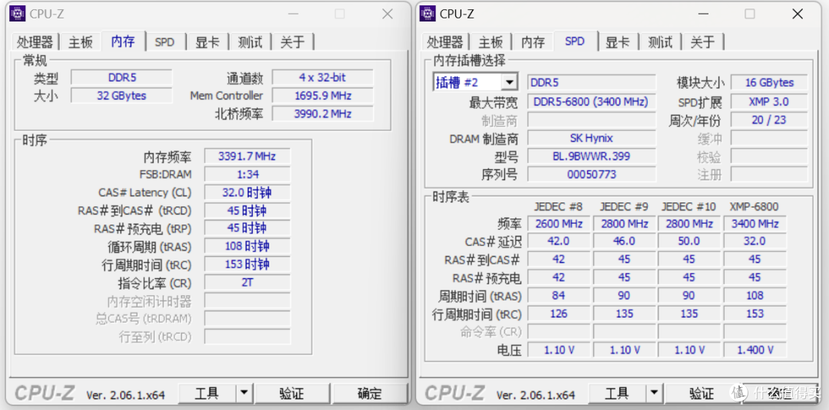Open 测试 tab in right CPU-Z window

(x=660, y=42)
